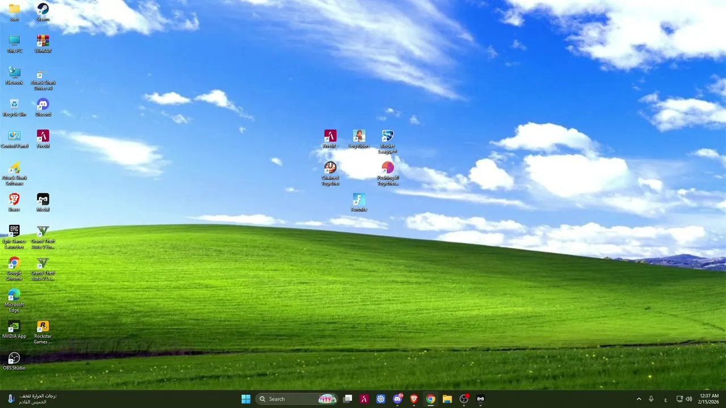The image size is (726, 408).
Task: Click the taskbar Search box
Action: click(x=297, y=399)
